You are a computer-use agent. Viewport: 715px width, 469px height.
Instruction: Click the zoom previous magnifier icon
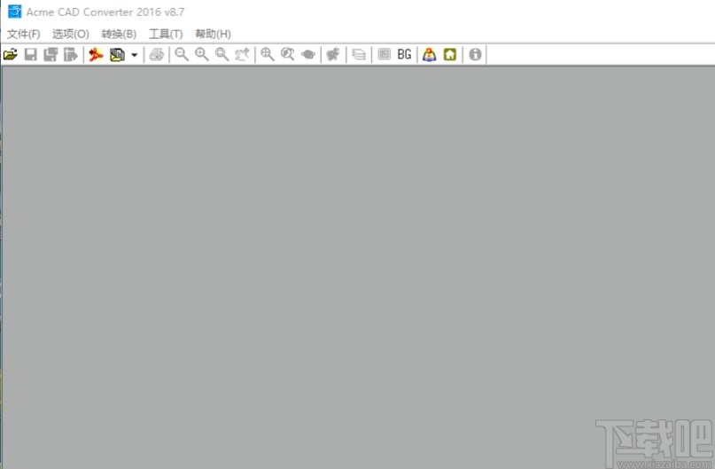287,55
